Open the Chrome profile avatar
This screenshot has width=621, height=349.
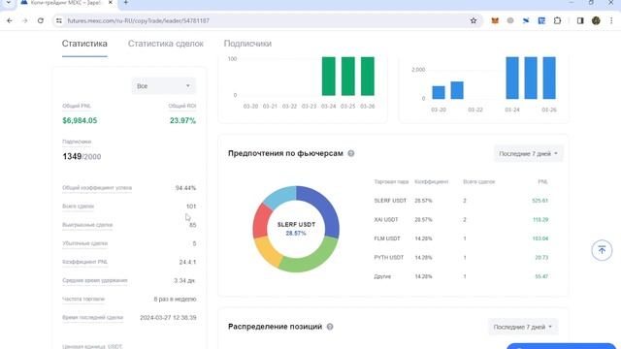(596, 20)
